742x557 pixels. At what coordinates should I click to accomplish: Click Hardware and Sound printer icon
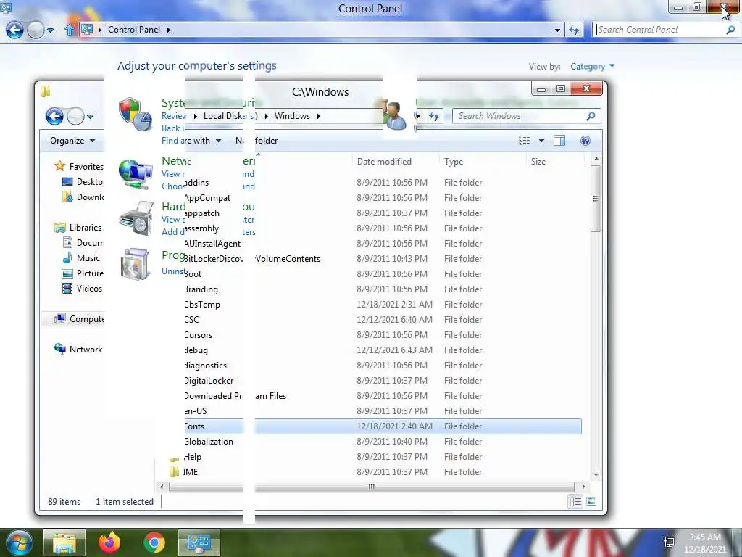tap(136, 218)
